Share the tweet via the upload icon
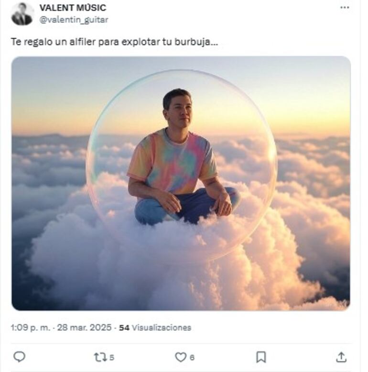 (341, 357)
